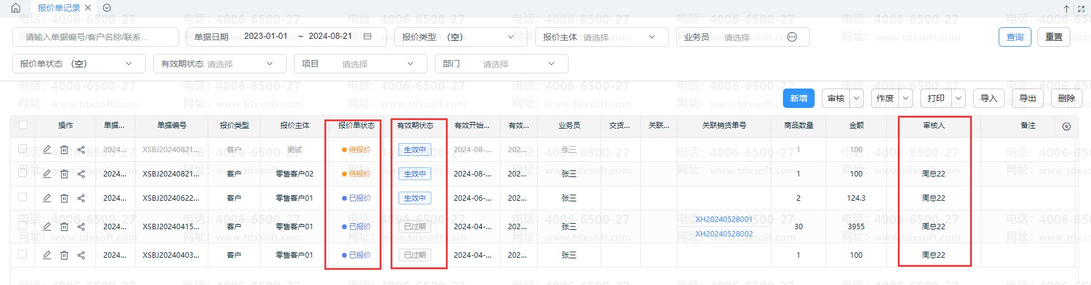This screenshot has height=285, width=1091.
Task: Click the 打印 button
Action: (936, 98)
